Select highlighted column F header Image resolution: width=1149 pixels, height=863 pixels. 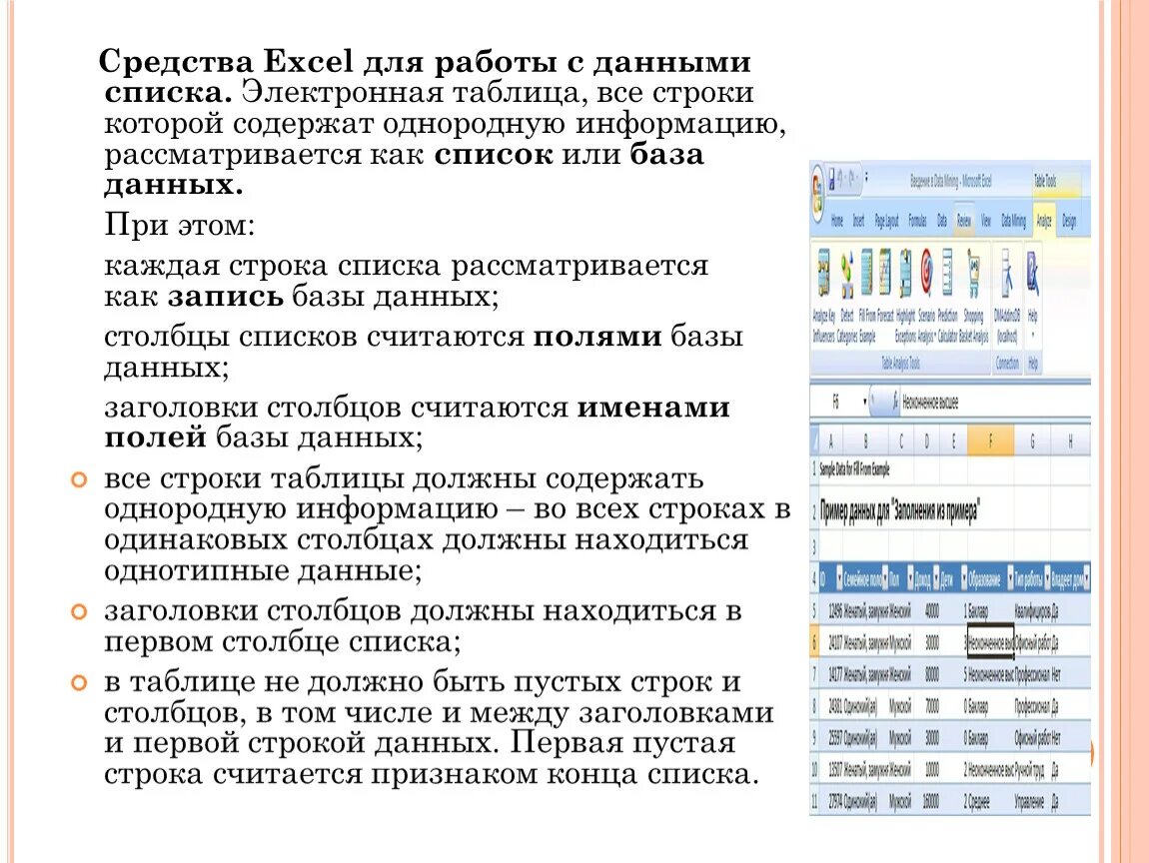[x=991, y=441]
